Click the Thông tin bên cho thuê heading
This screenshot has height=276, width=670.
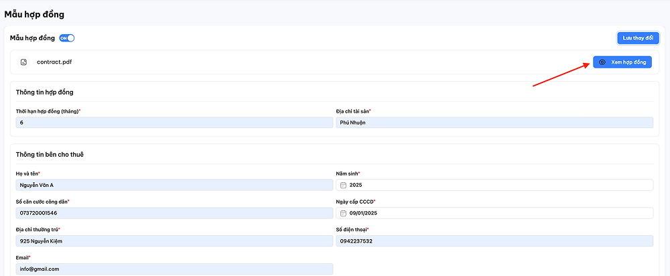point(50,154)
